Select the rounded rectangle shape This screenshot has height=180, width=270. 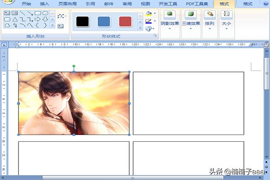click(x=7, y=19)
